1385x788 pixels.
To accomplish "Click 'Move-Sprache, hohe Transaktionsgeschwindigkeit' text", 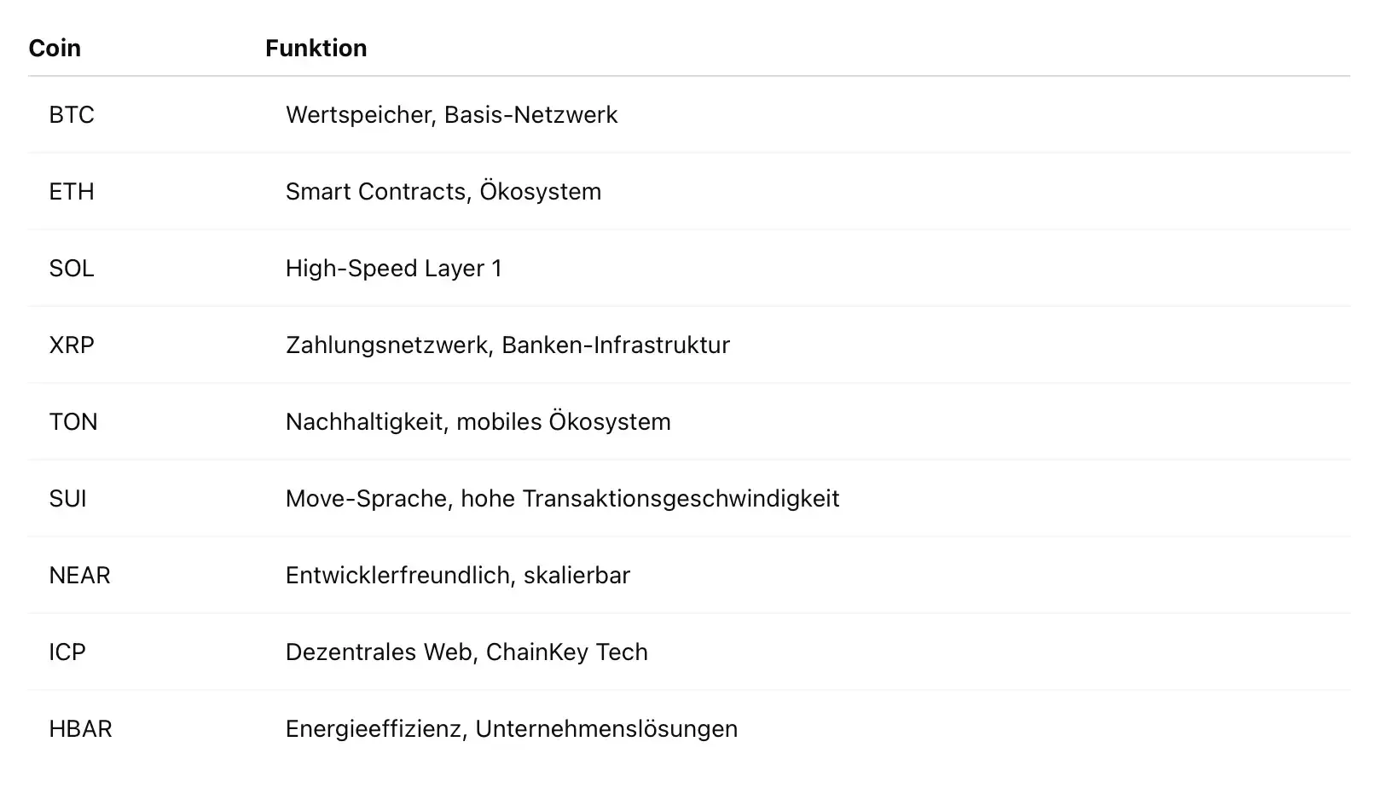I will coord(563,498).
